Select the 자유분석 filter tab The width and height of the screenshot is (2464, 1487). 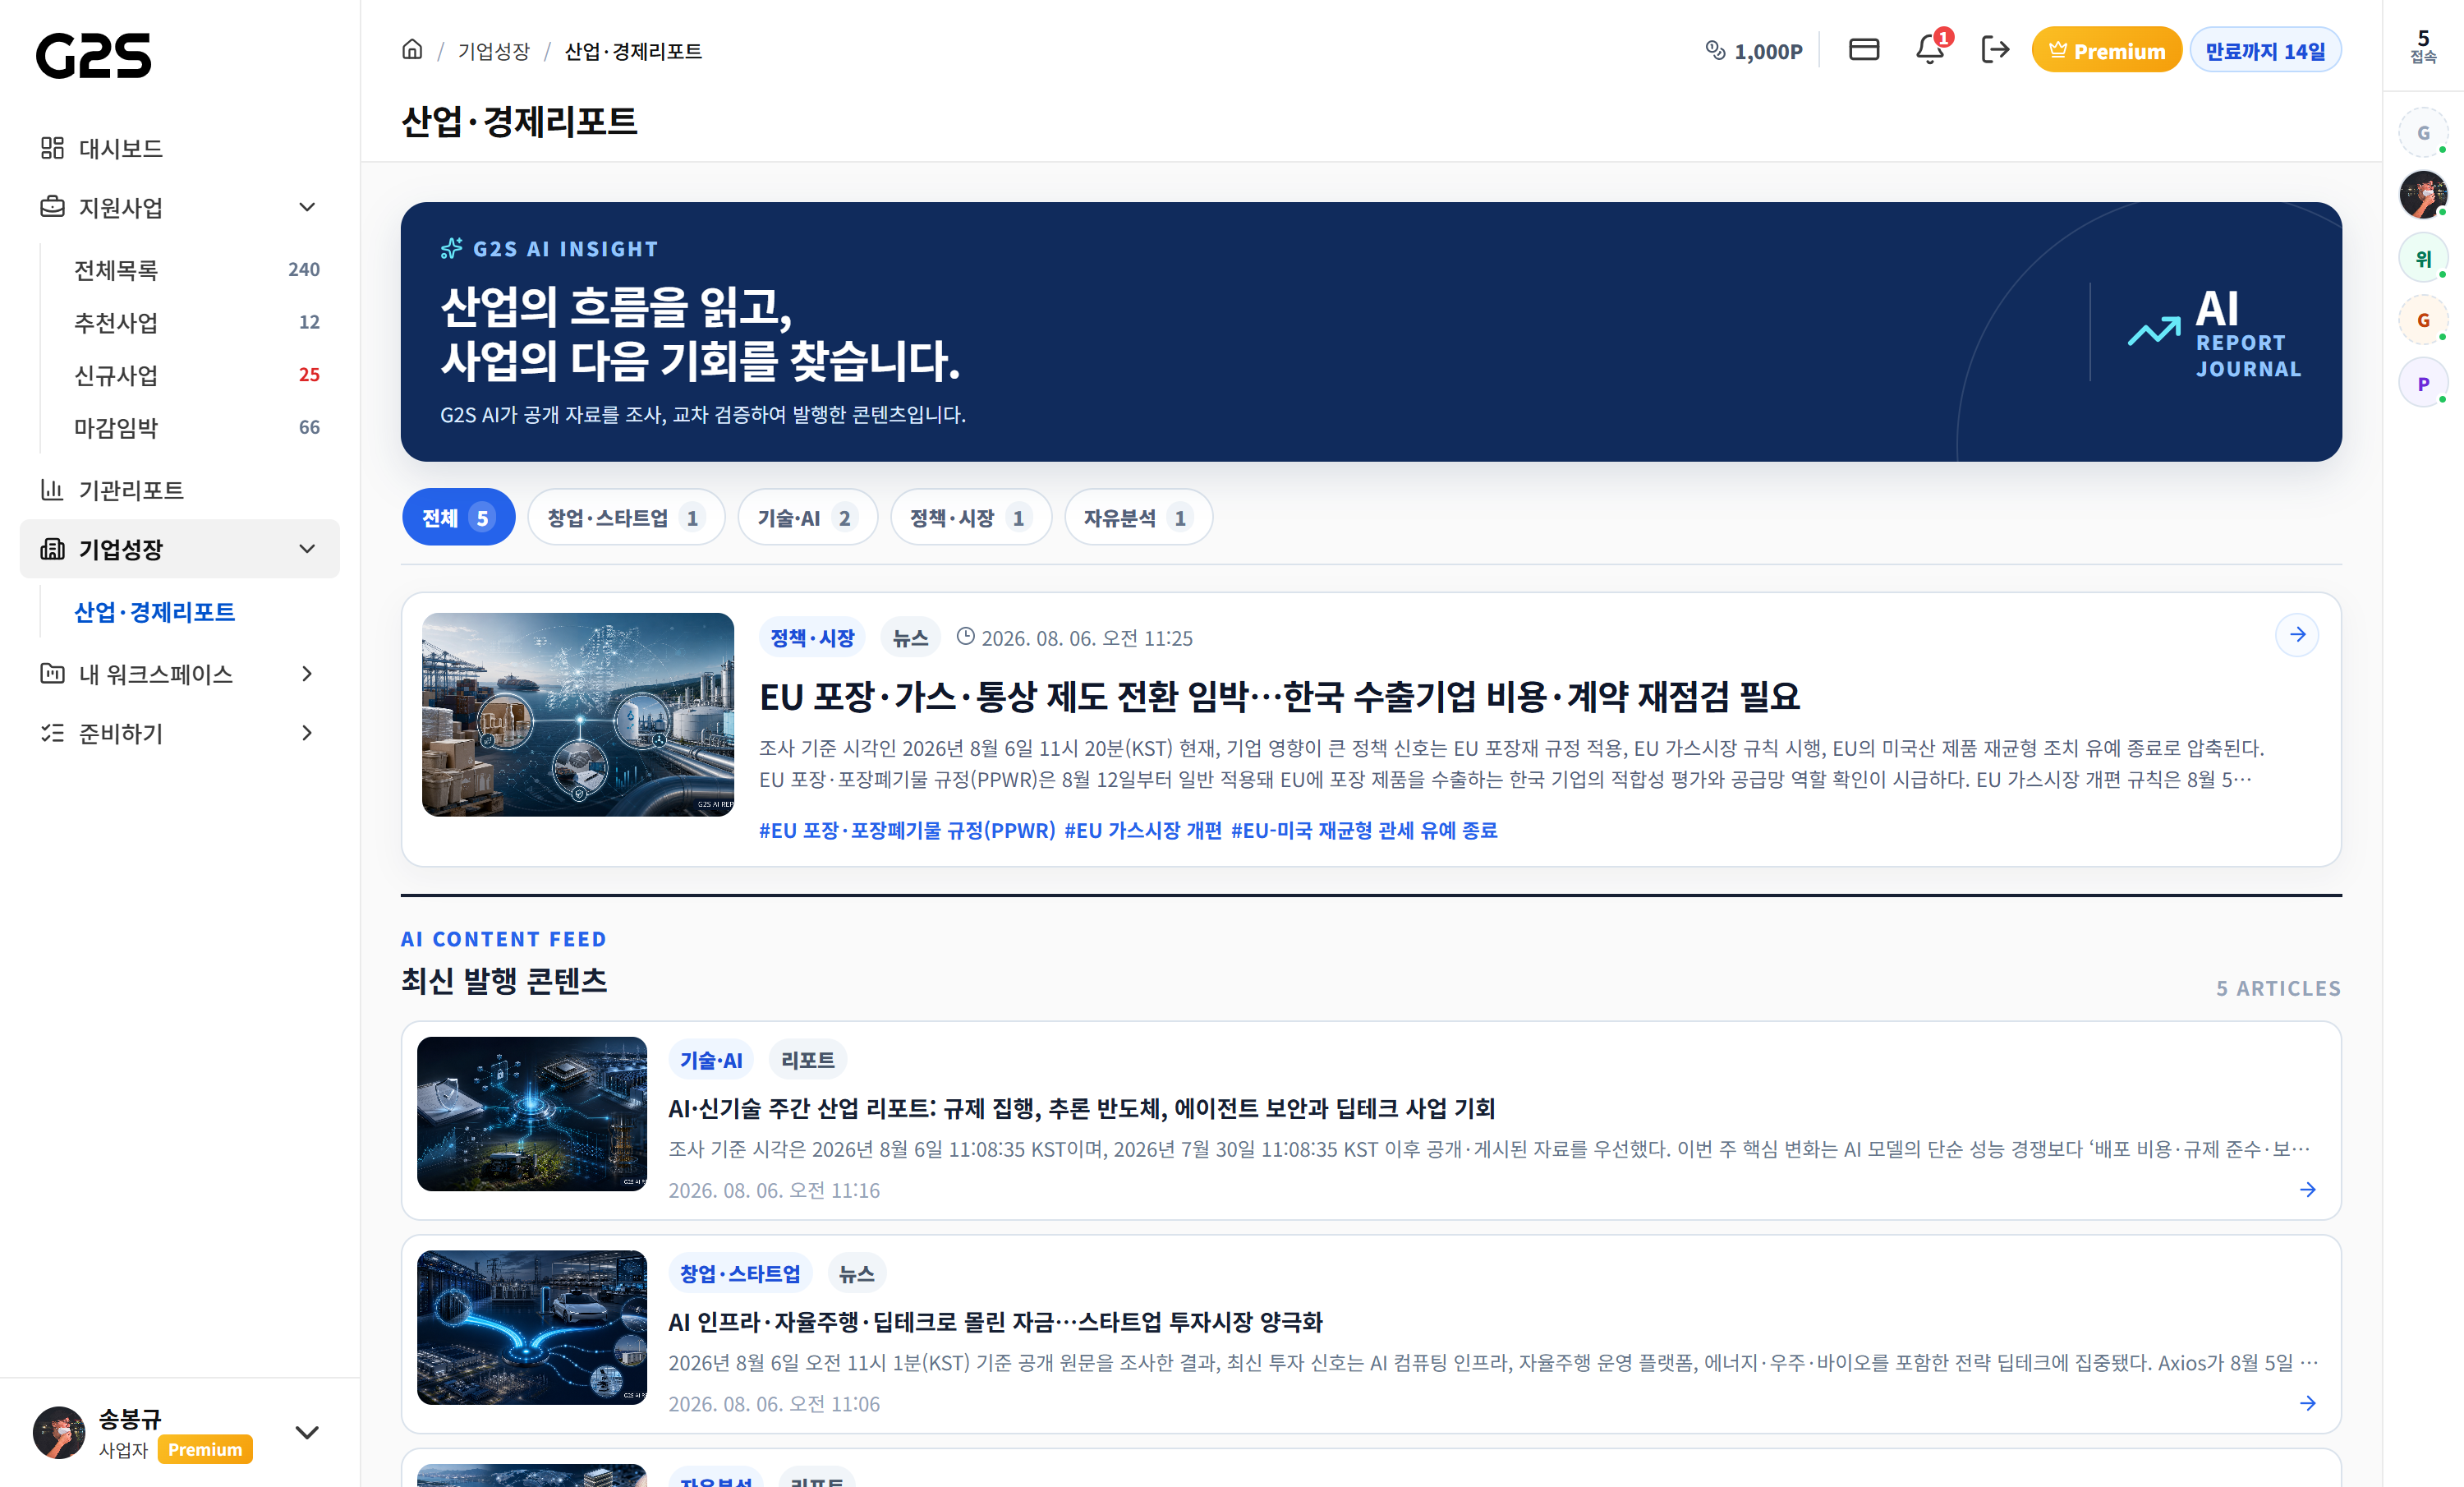click(x=1138, y=518)
